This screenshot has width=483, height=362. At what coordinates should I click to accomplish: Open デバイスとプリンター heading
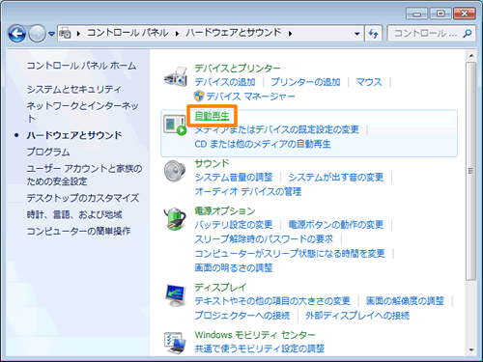click(238, 69)
